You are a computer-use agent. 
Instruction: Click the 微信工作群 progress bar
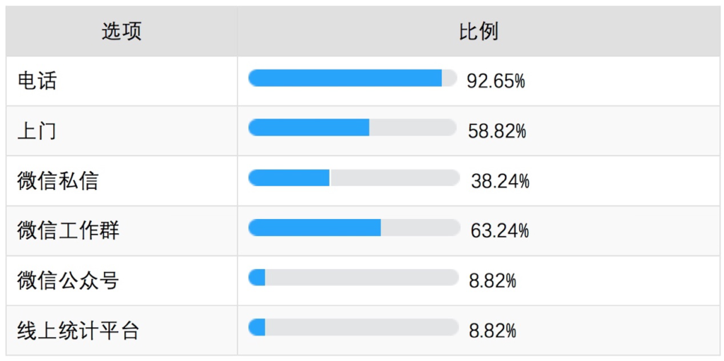pos(354,227)
